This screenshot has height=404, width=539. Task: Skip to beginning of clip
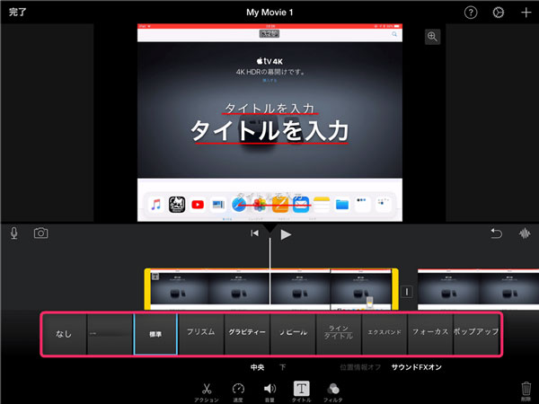coord(254,233)
